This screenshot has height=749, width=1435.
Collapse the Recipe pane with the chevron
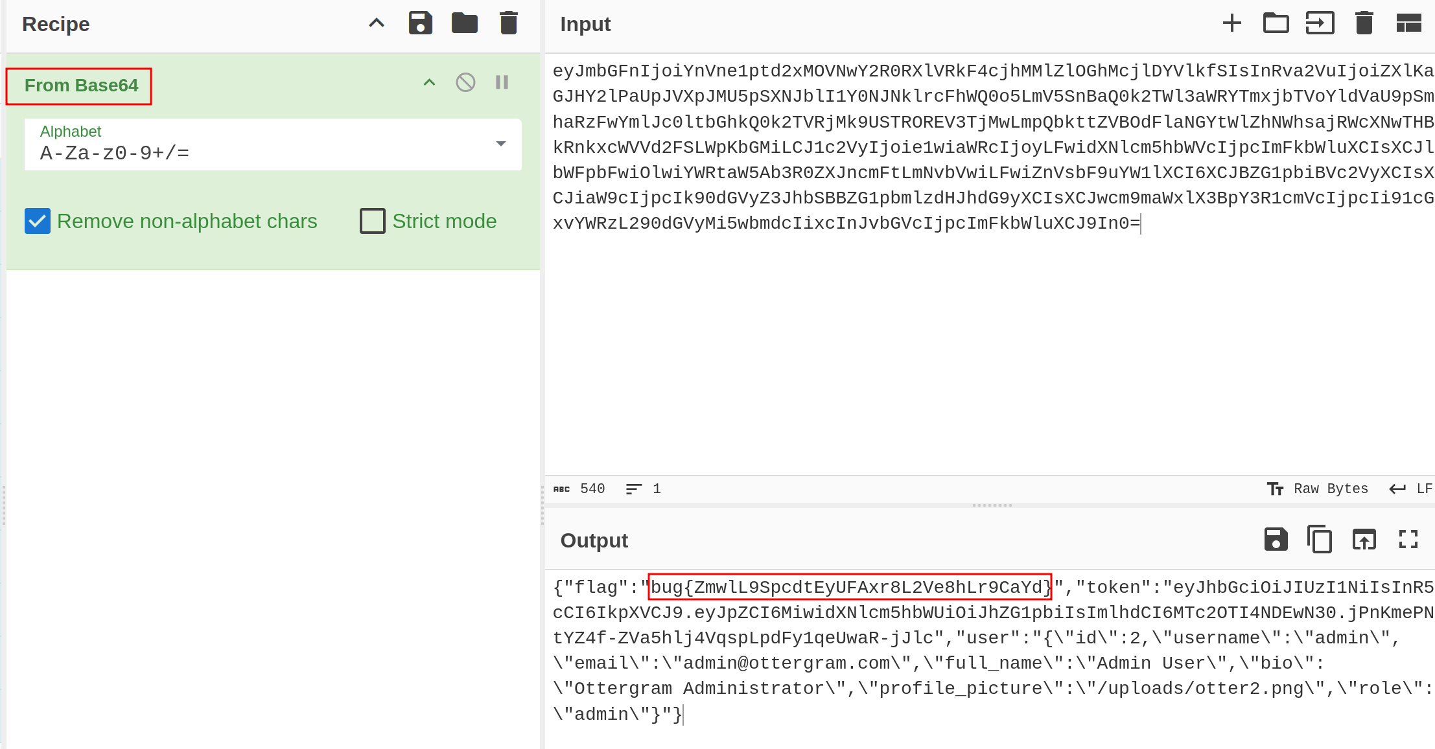(x=377, y=23)
